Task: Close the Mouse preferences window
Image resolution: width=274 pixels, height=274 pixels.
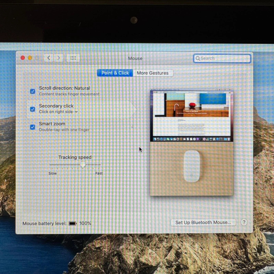Action: pyautogui.click(x=23, y=58)
